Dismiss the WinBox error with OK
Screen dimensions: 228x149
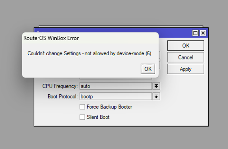[x=148, y=69]
